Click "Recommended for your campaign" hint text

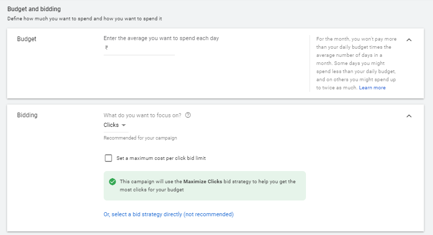tap(140, 138)
